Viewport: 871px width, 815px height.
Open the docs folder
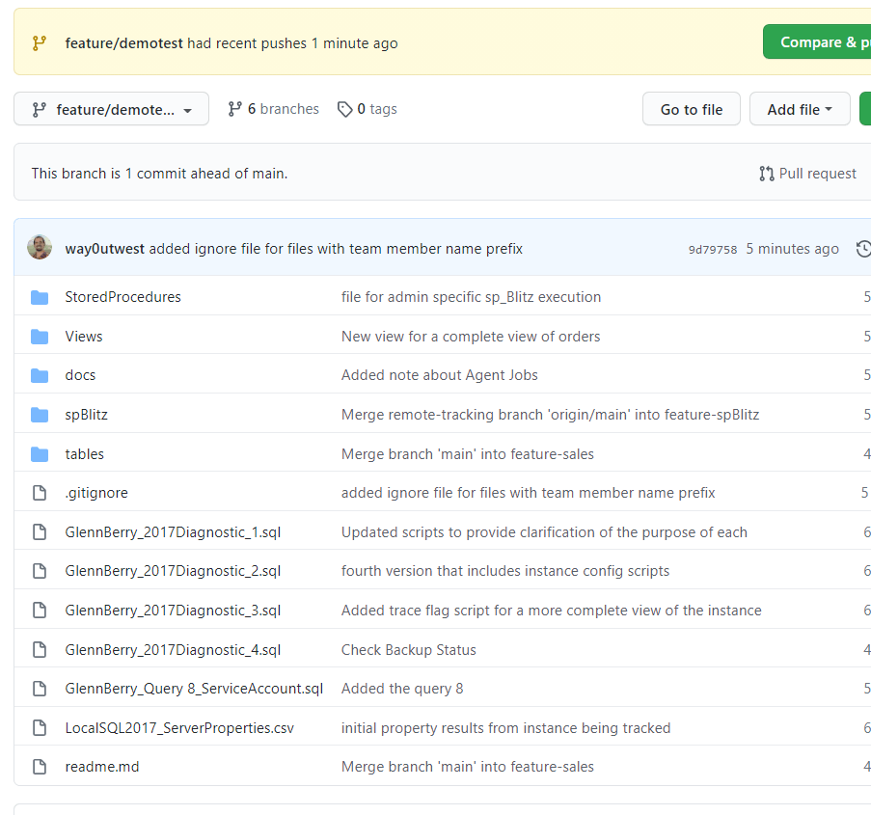point(80,375)
